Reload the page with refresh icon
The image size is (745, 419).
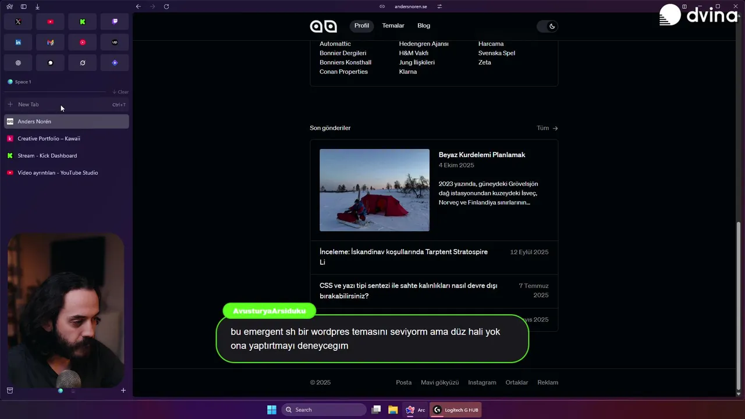pyautogui.click(x=166, y=6)
